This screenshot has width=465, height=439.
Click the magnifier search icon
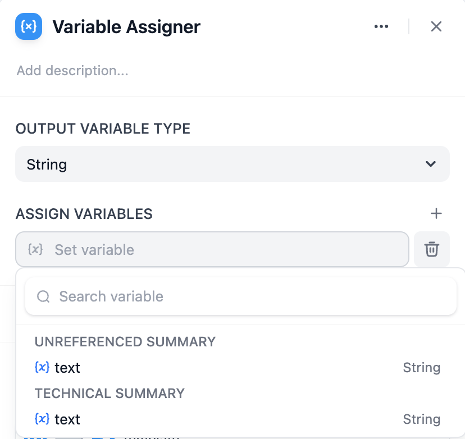(43, 296)
